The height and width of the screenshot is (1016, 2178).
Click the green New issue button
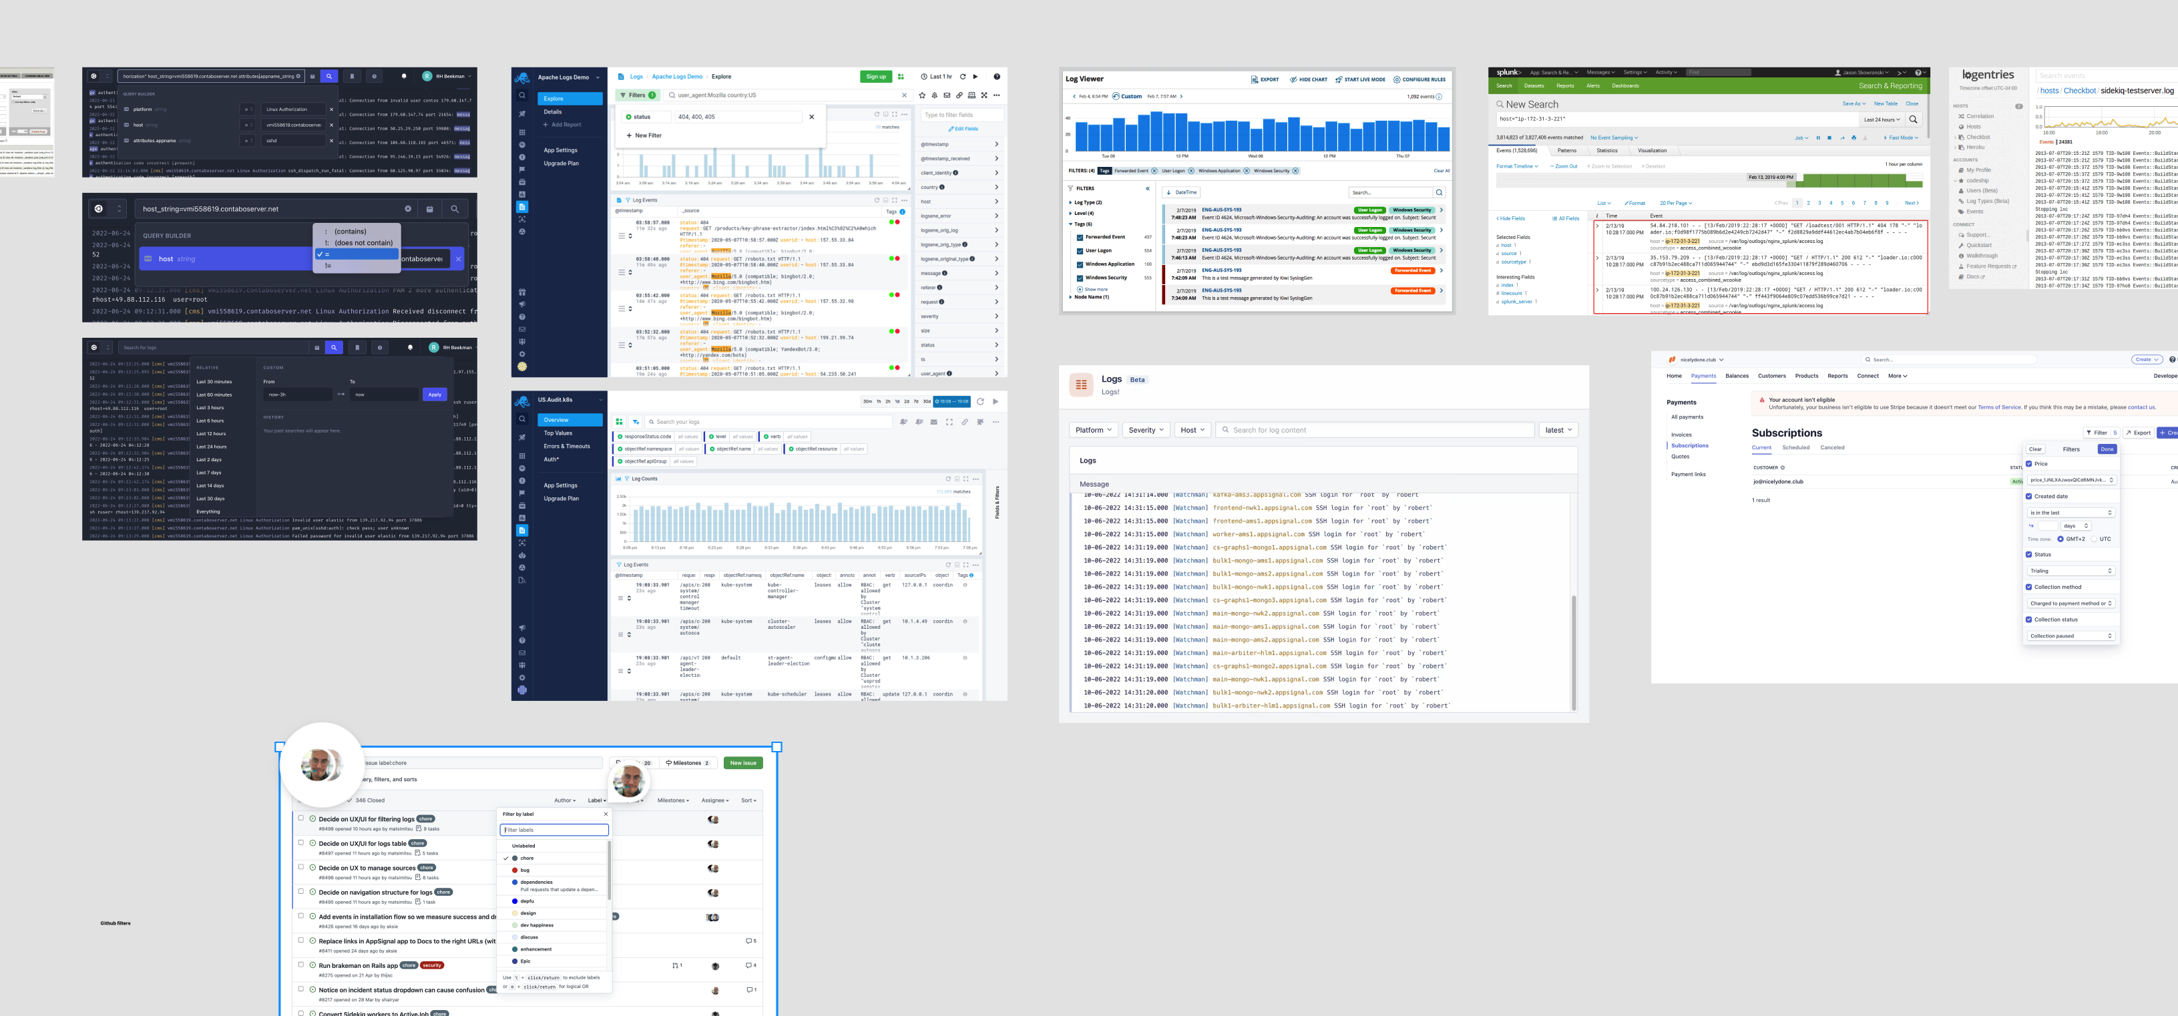(743, 762)
